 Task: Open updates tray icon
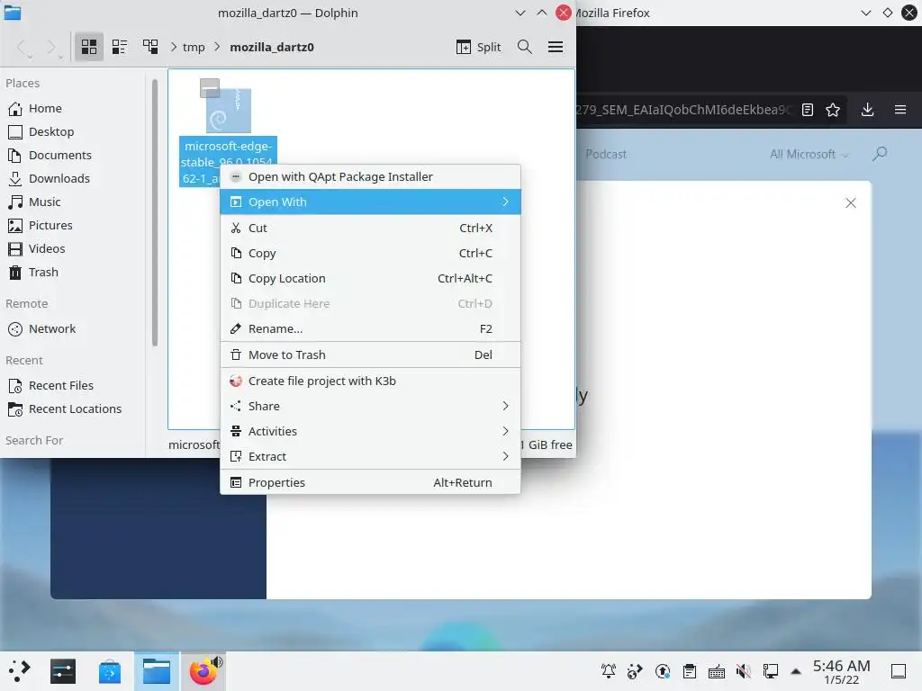tap(663, 671)
